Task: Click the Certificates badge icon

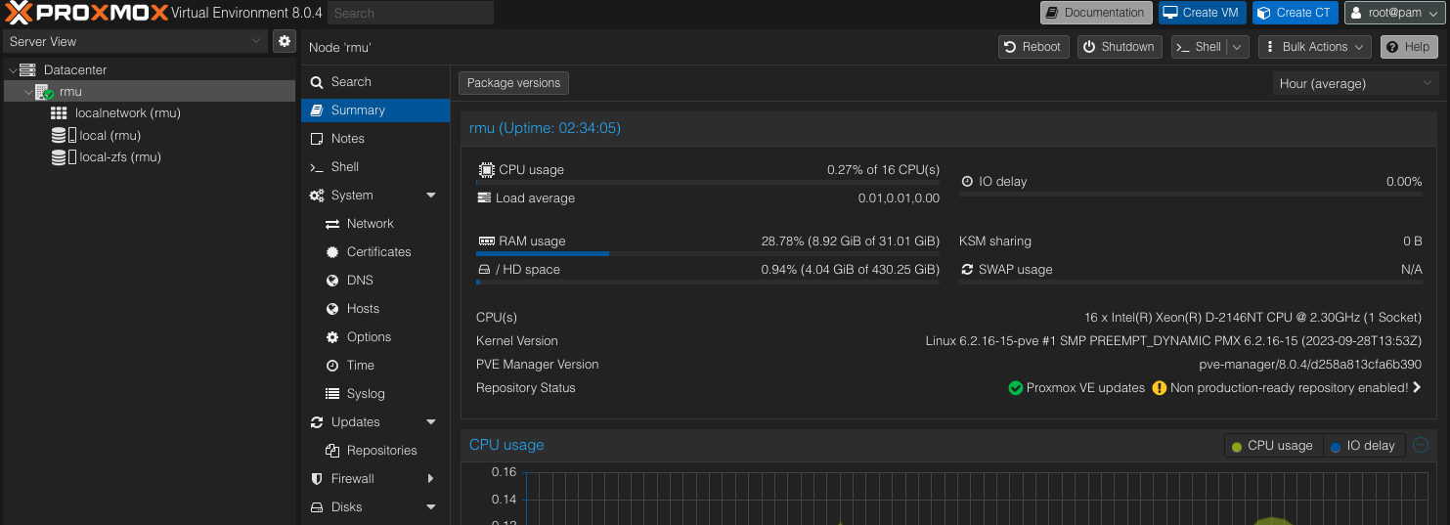Action: (x=332, y=252)
